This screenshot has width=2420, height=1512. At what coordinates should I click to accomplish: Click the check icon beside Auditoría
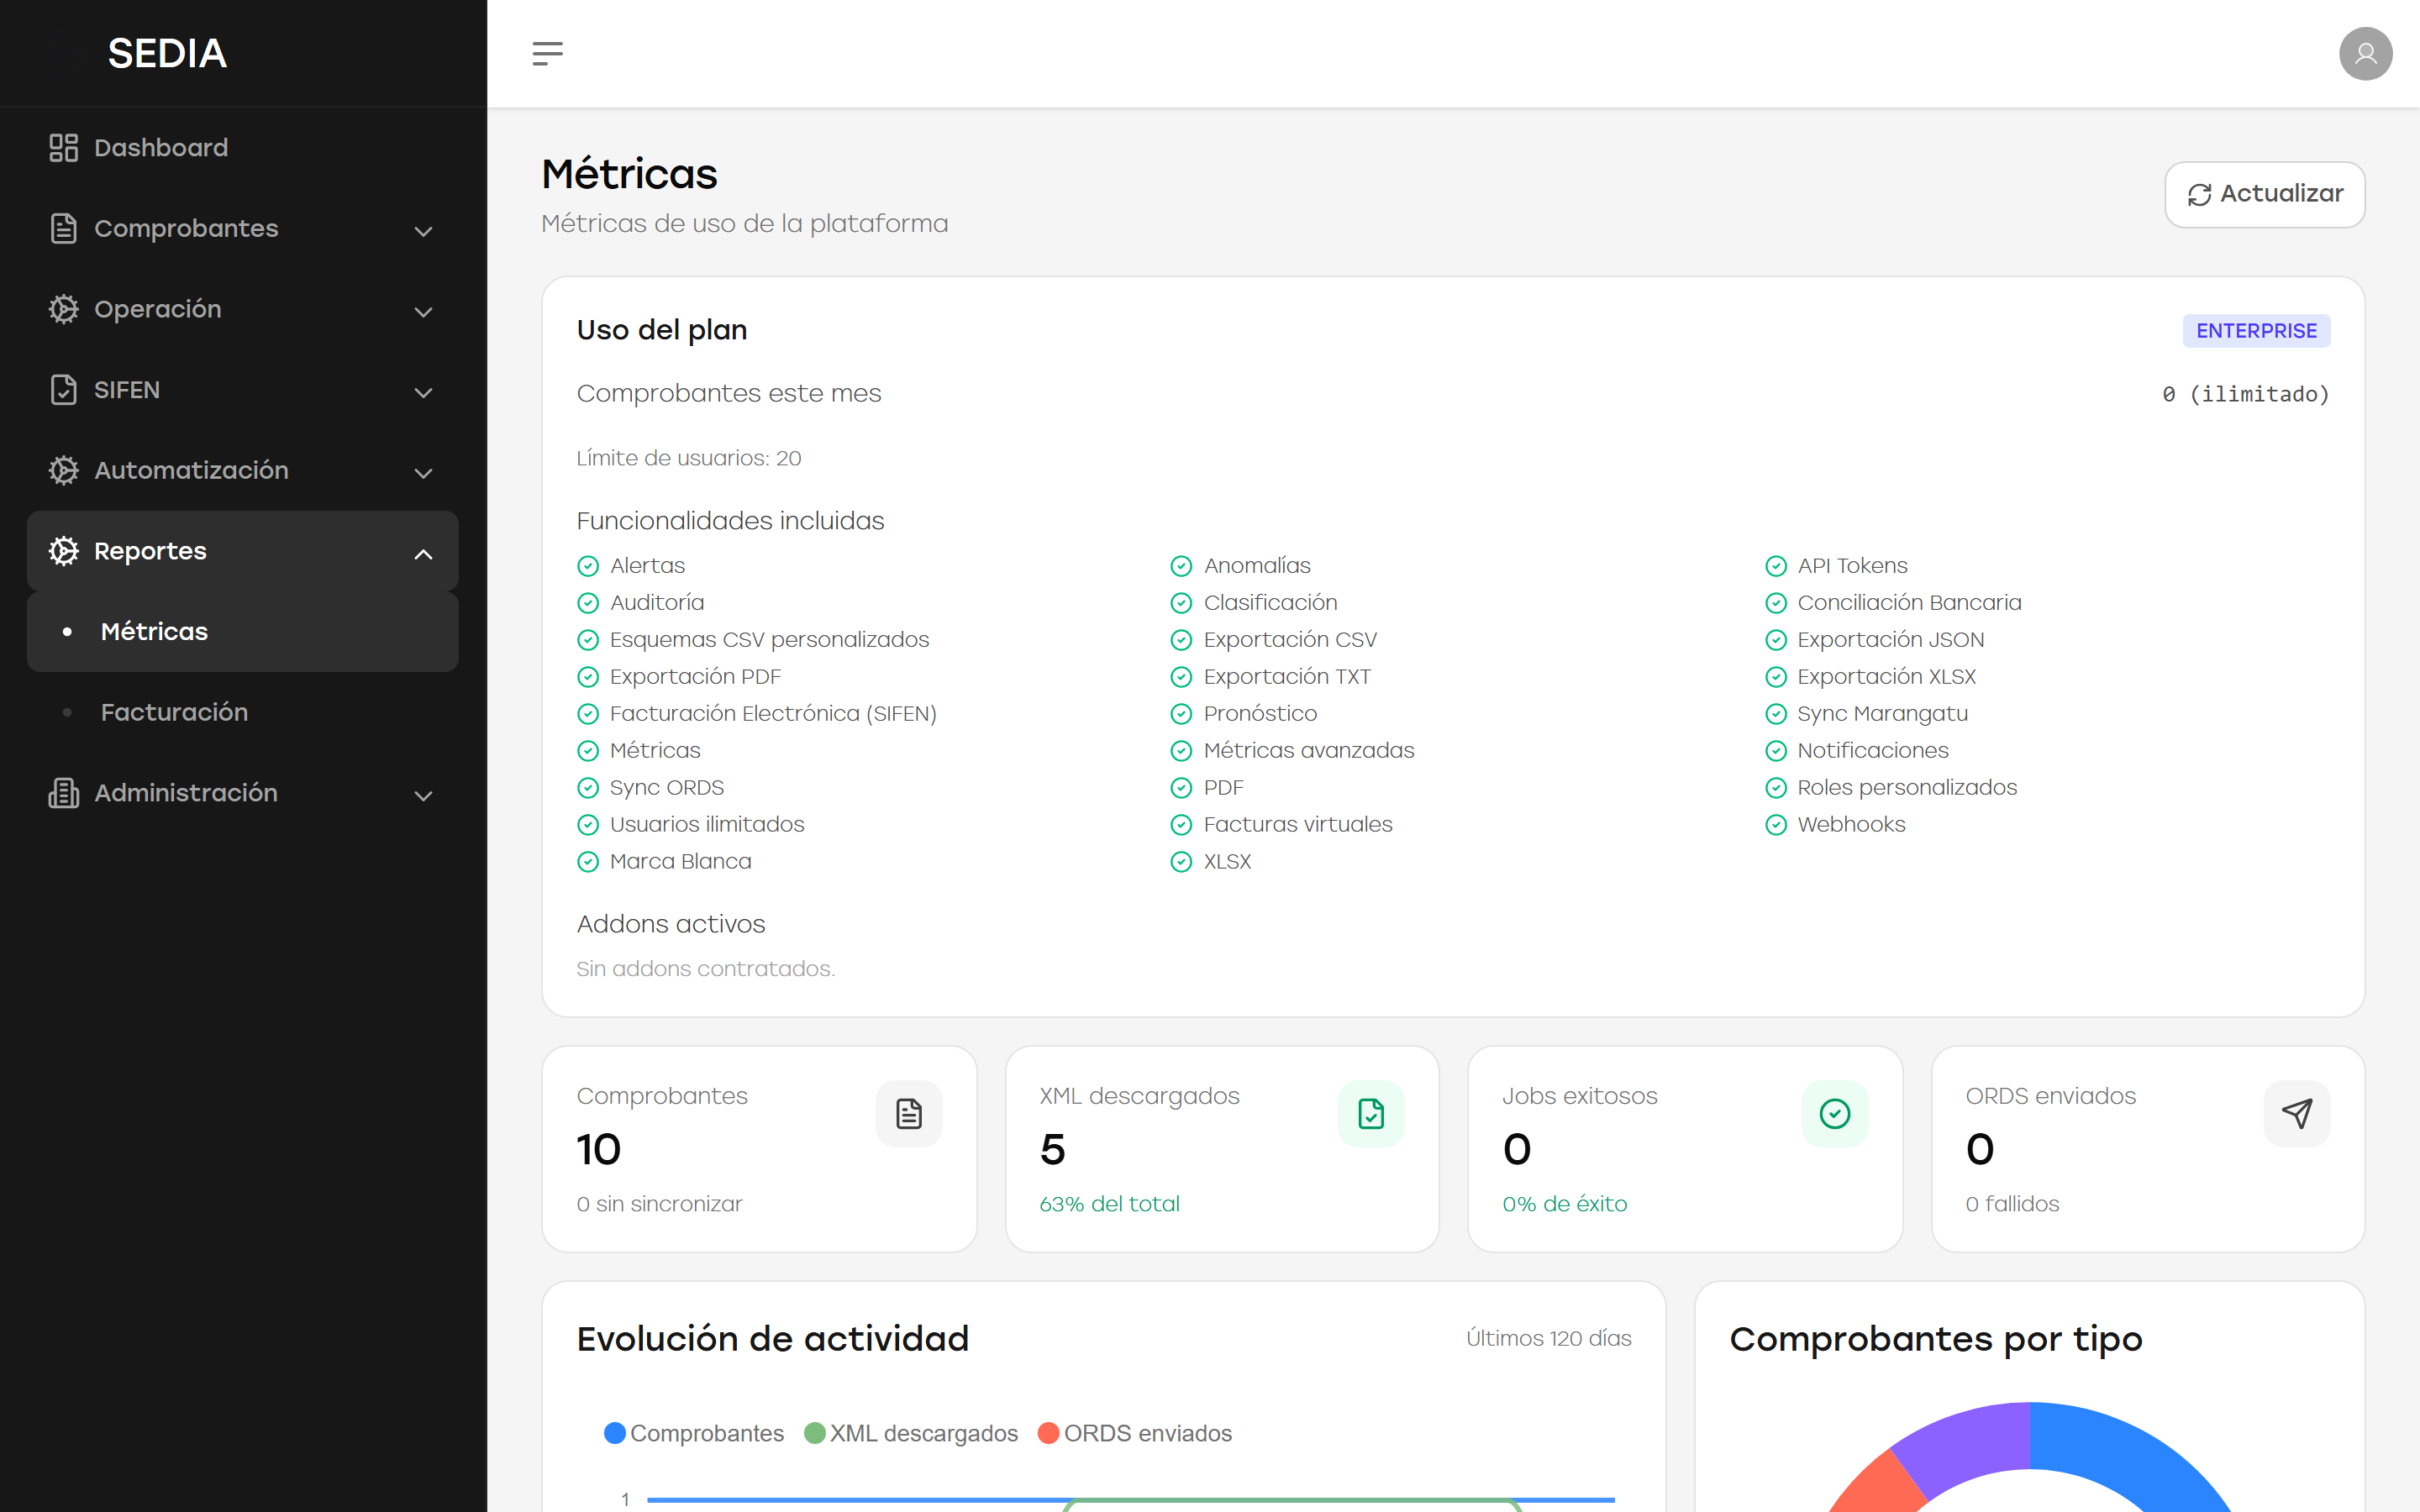click(588, 603)
